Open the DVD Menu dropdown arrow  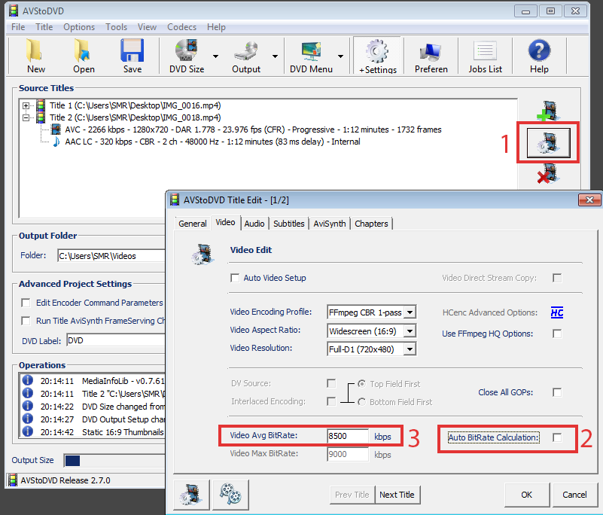341,56
